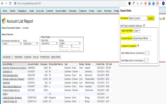Open the blue screenshot clapper extension icon
166x104 pixels.
(149, 3)
